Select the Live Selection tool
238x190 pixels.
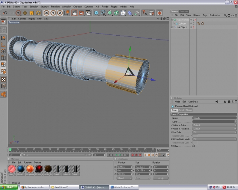pos(18,13)
